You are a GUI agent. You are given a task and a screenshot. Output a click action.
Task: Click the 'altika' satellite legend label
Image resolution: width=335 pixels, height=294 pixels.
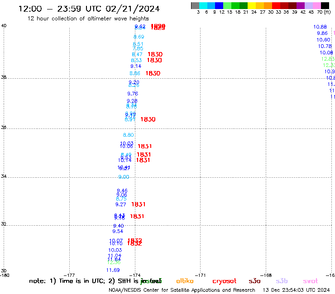pyautogui.click(x=185, y=281)
